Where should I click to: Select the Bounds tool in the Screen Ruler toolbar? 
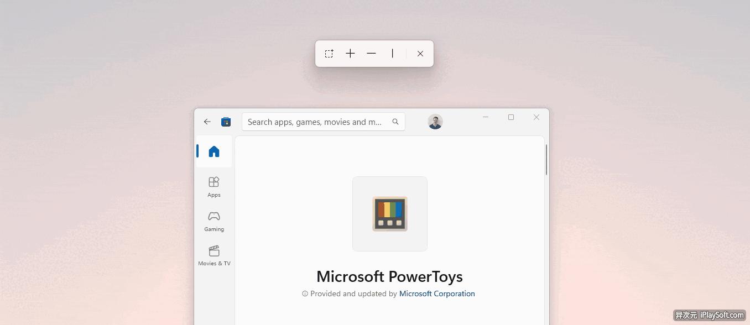point(329,53)
